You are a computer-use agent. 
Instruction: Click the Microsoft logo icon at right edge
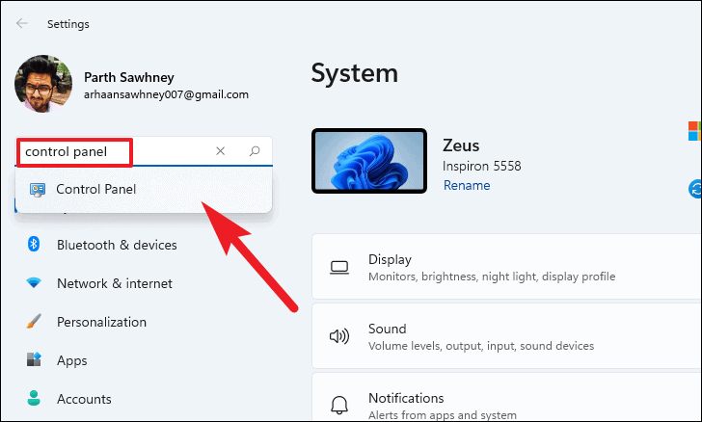[x=695, y=131]
